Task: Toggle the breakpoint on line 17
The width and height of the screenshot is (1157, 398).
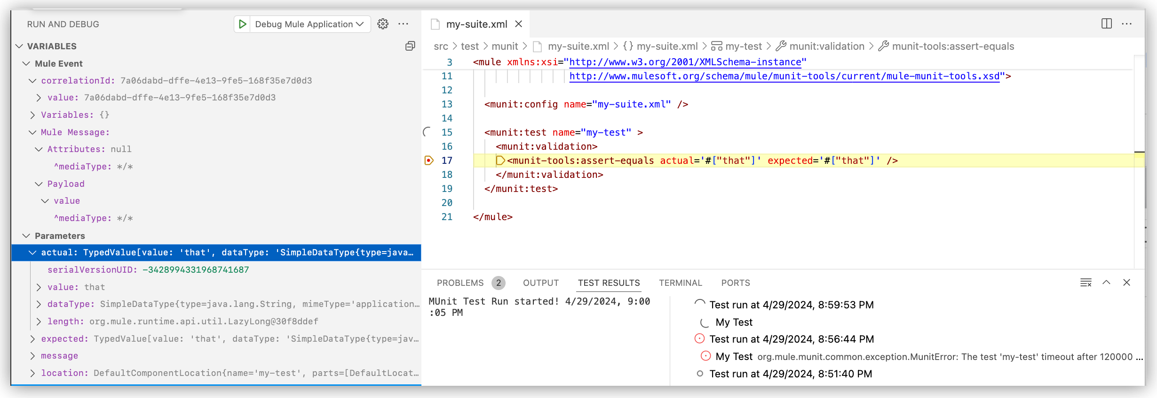Action: tap(428, 161)
